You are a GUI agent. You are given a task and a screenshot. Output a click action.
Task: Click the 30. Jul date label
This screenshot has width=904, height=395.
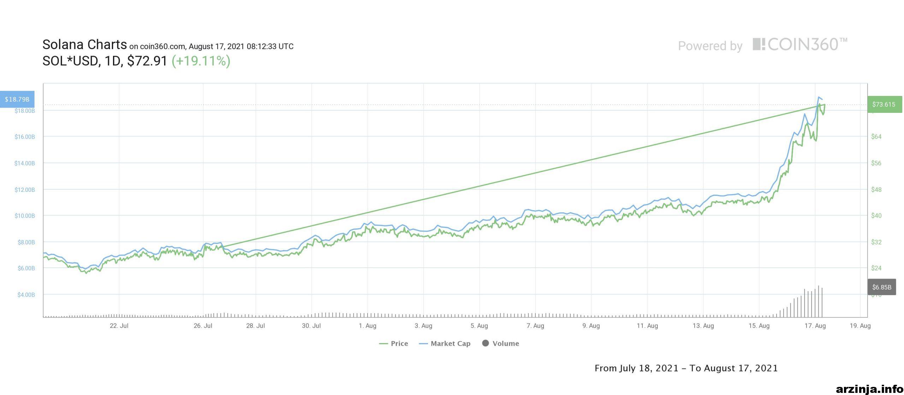click(x=311, y=326)
